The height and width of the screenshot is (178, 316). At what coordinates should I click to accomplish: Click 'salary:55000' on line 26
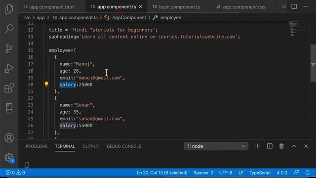pos(76,126)
